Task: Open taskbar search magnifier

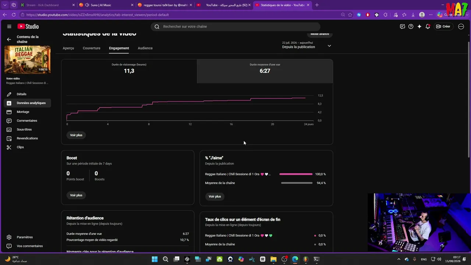Action: click(x=166, y=259)
